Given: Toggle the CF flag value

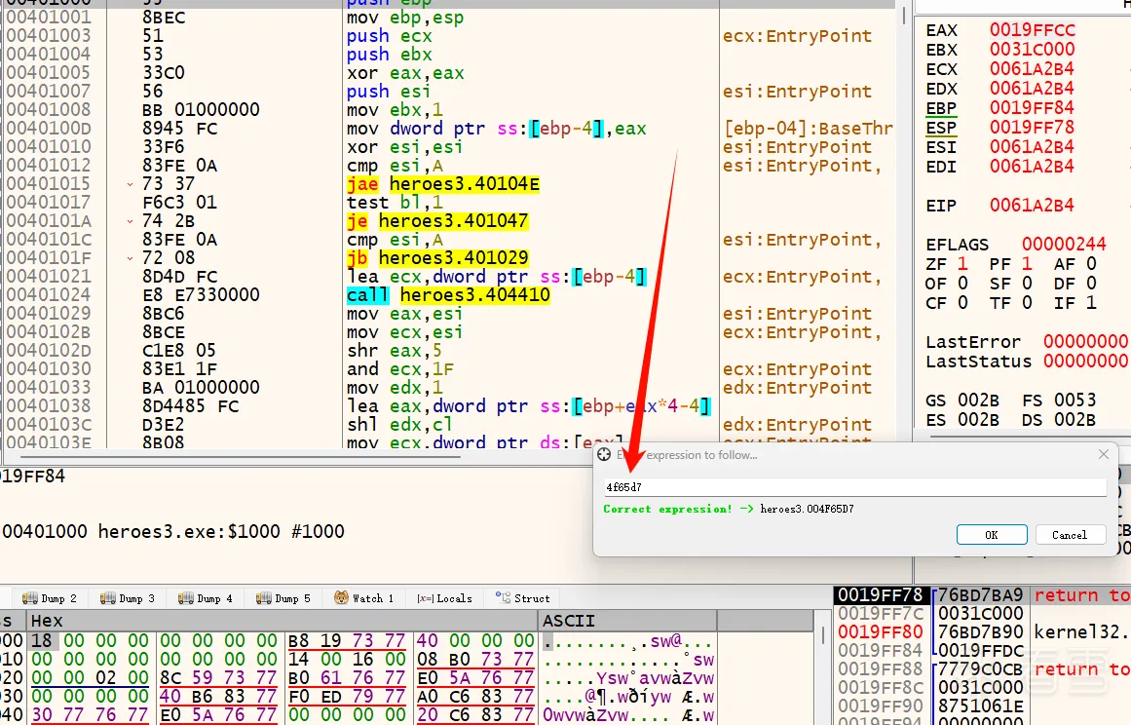Looking at the screenshot, I should [962, 303].
